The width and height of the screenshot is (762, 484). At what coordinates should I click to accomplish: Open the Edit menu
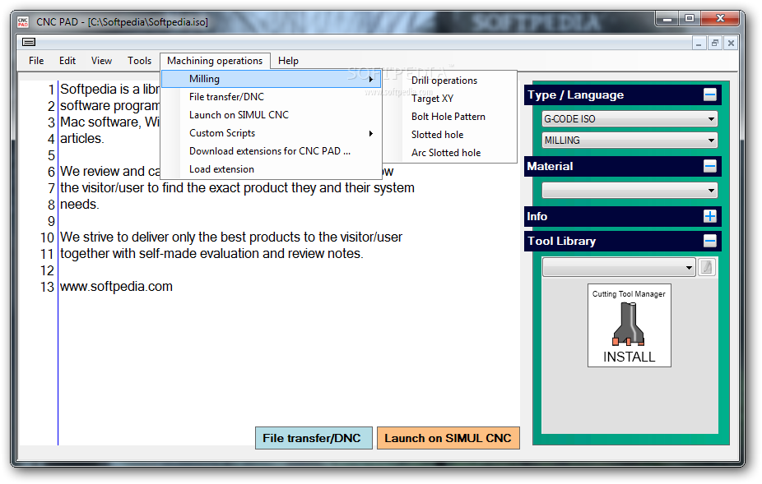67,61
